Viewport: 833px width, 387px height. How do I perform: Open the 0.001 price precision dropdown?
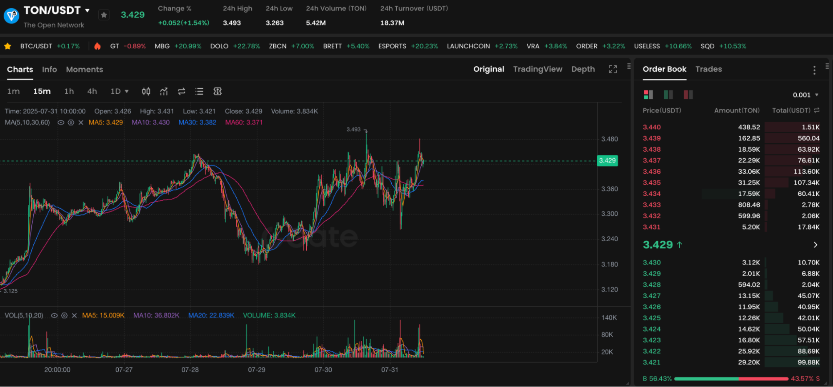tap(805, 95)
